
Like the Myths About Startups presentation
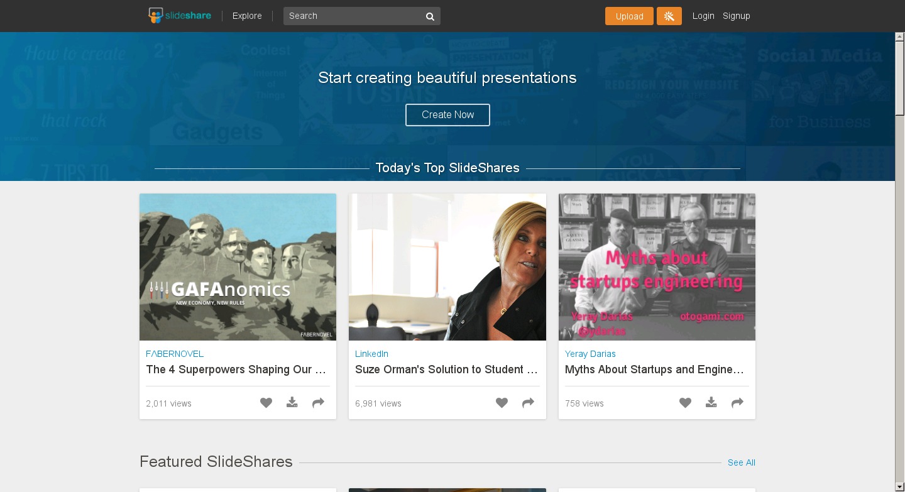coord(685,403)
